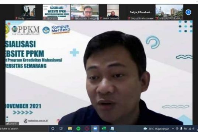Click the microphone icon in system tray
Image resolution: width=198 pixels, height=132 pixels.
point(181,129)
